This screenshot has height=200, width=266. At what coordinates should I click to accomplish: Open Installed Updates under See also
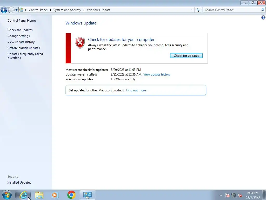(19, 183)
